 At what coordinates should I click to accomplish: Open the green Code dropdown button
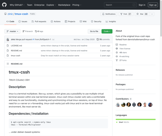click(x=107, y=31)
